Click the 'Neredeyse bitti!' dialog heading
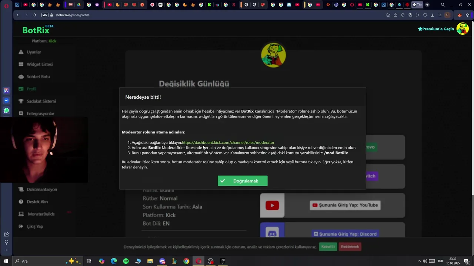Image resolution: width=474 pixels, height=266 pixels. click(143, 97)
